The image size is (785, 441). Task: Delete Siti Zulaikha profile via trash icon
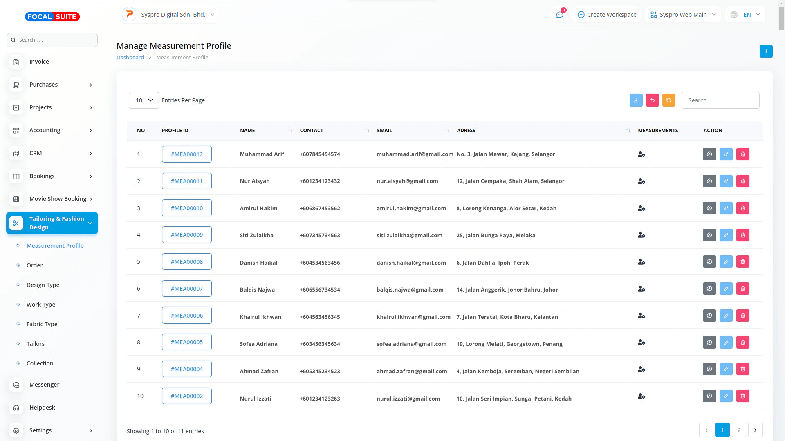point(742,235)
